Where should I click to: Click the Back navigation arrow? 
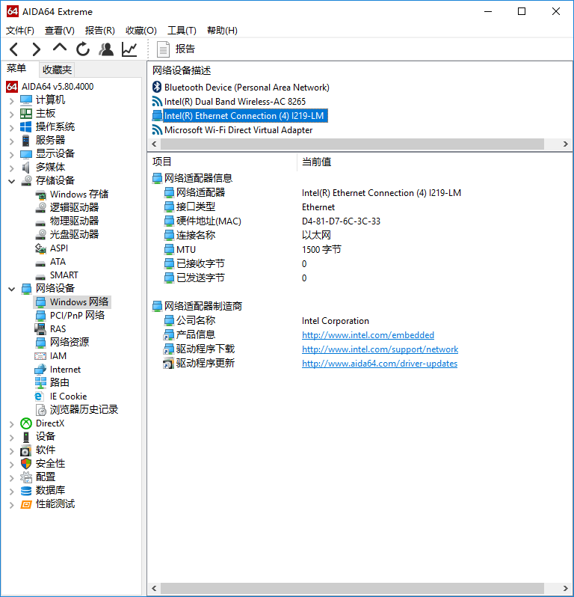[13, 49]
